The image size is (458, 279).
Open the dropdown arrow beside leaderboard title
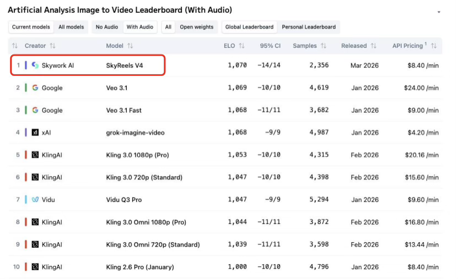(x=439, y=12)
